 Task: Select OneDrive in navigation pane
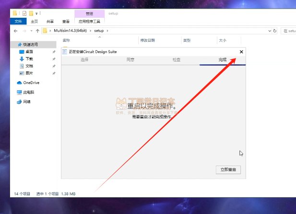[31, 83]
